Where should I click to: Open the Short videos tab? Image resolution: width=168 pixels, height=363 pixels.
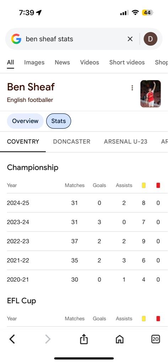[127, 62]
